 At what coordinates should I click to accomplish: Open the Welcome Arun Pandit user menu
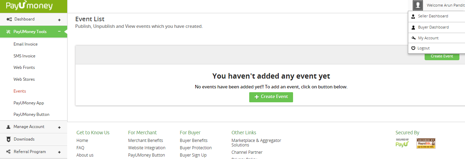coord(446,5)
